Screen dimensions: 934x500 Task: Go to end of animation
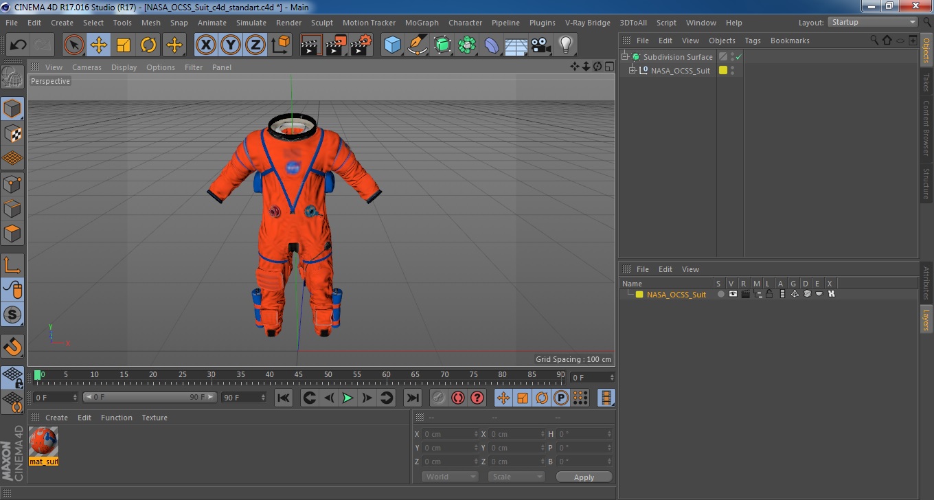click(412, 398)
